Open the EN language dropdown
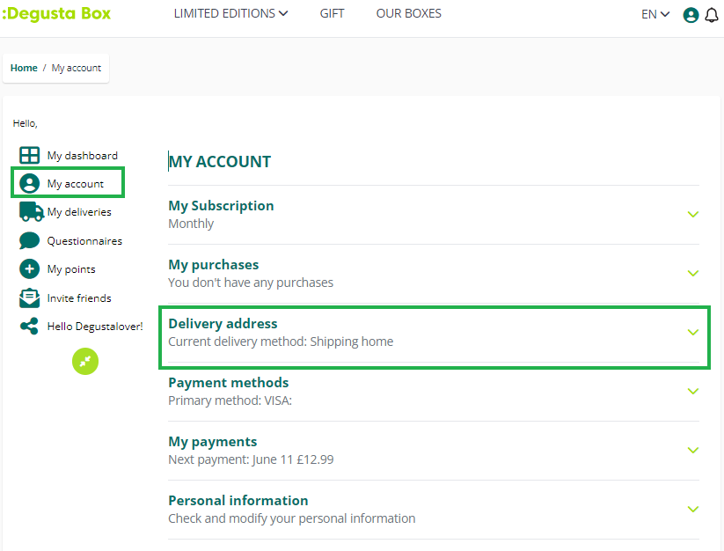This screenshot has width=724, height=551. tap(655, 15)
